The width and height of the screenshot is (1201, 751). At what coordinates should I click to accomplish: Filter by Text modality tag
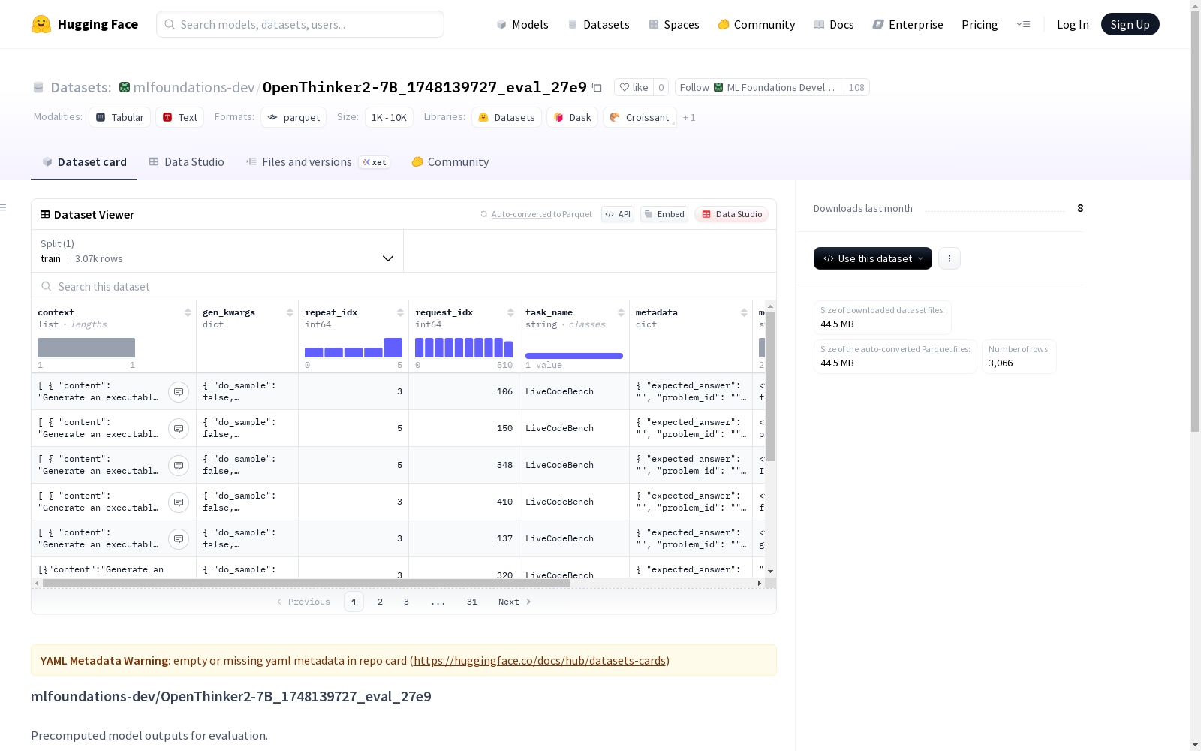[180, 117]
